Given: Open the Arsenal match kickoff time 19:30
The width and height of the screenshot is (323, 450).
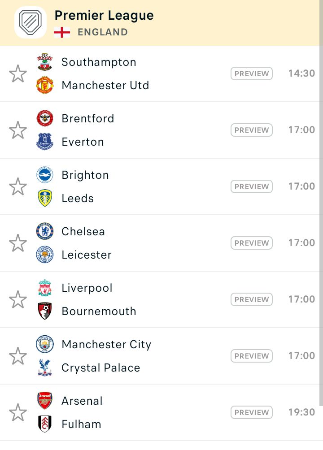Looking at the screenshot, I should click(302, 412).
